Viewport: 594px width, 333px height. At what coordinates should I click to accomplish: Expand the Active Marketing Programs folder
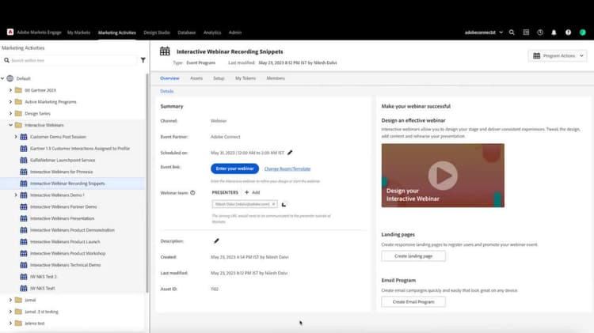(10, 101)
